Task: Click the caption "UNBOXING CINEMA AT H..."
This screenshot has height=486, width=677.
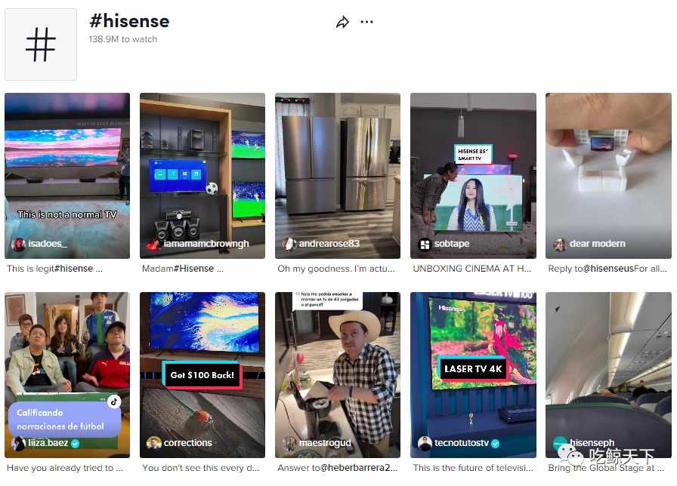Action: click(472, 269)
